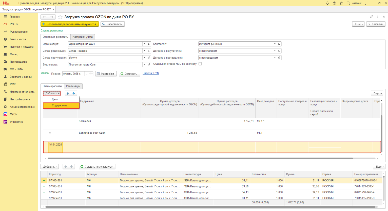Screen dimensions: 388x211
Task: Go forward with the right arrow button
Action: (x=52, y=17)
